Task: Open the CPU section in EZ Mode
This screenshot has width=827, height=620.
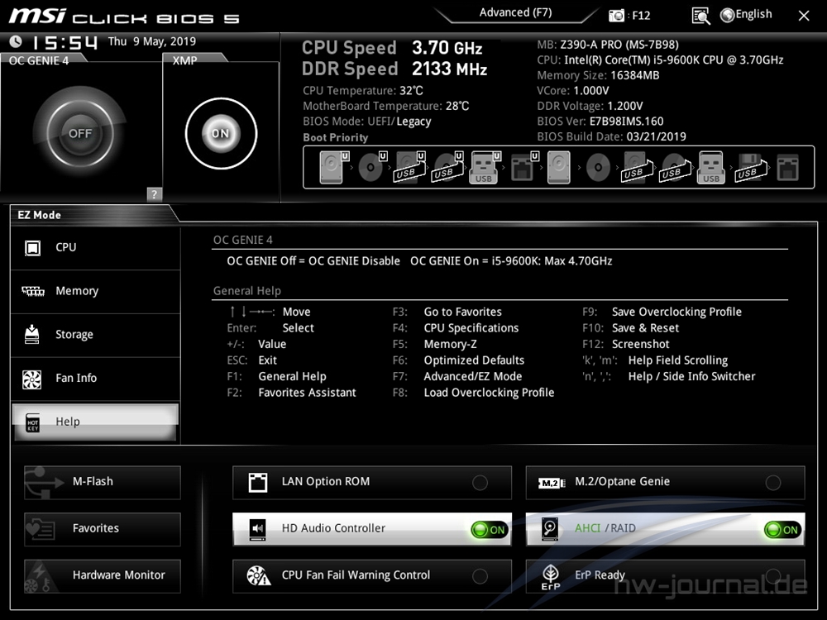Action: coord(95,248)
